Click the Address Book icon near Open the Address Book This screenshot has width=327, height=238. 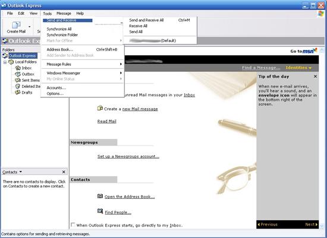point(100,196)
